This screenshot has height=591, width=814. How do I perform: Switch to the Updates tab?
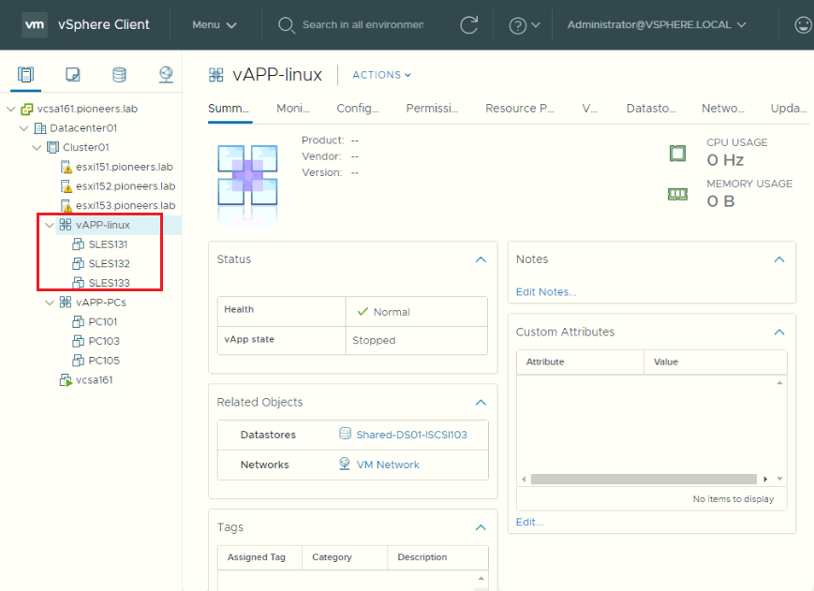789,109
